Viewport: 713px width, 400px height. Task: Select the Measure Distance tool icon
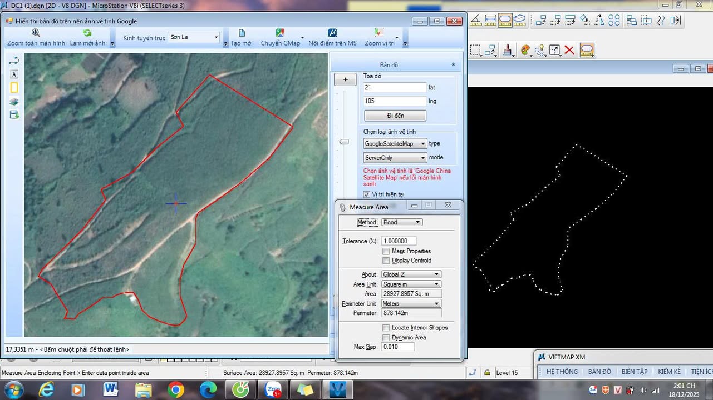[x=490, y=21]
